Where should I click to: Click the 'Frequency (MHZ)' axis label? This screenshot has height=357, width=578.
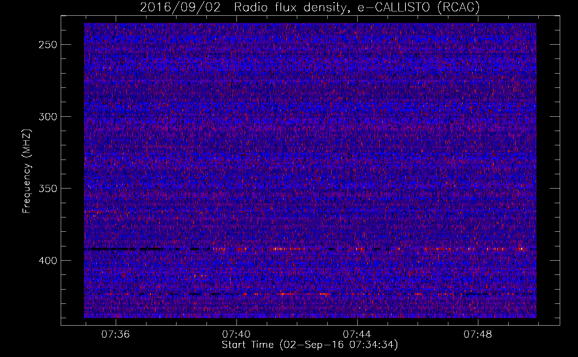point(27,171)
